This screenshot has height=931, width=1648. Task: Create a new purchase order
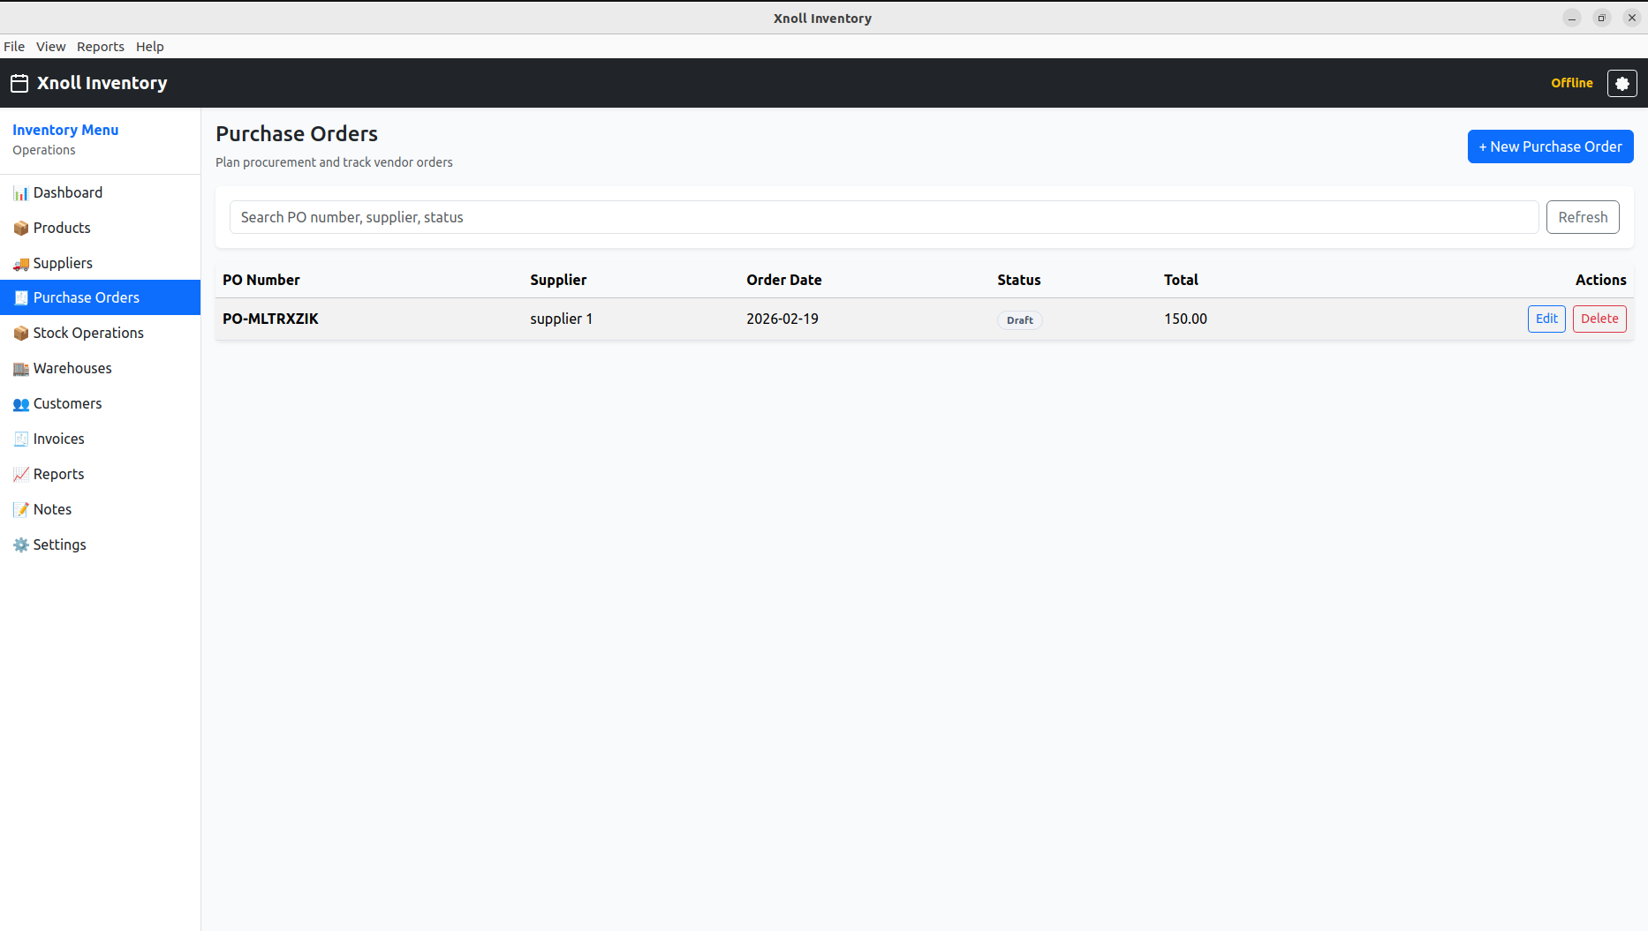[1550, 146]
